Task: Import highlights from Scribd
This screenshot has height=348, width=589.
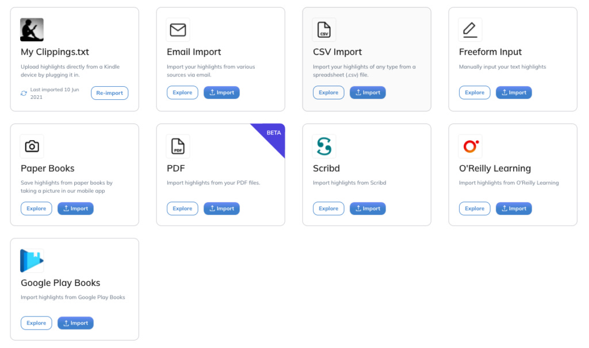Action: (368, 208)
